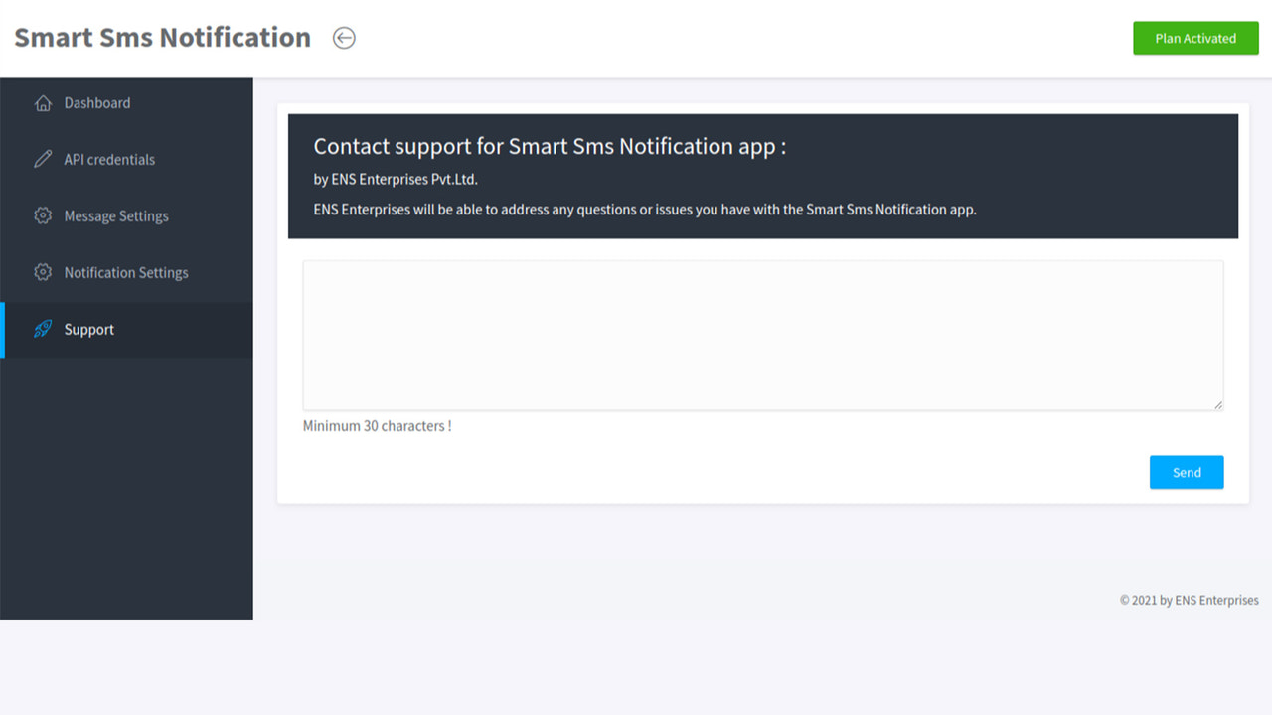Image resolution: width=1272 pixels, height=715 pixels.
Task: Open the Dashboard menu item
Action: (96, 102)
